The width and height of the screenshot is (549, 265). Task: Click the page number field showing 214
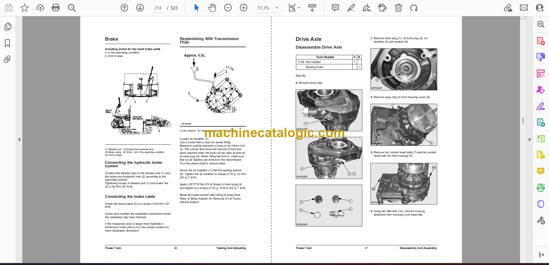tap(158, 8)
